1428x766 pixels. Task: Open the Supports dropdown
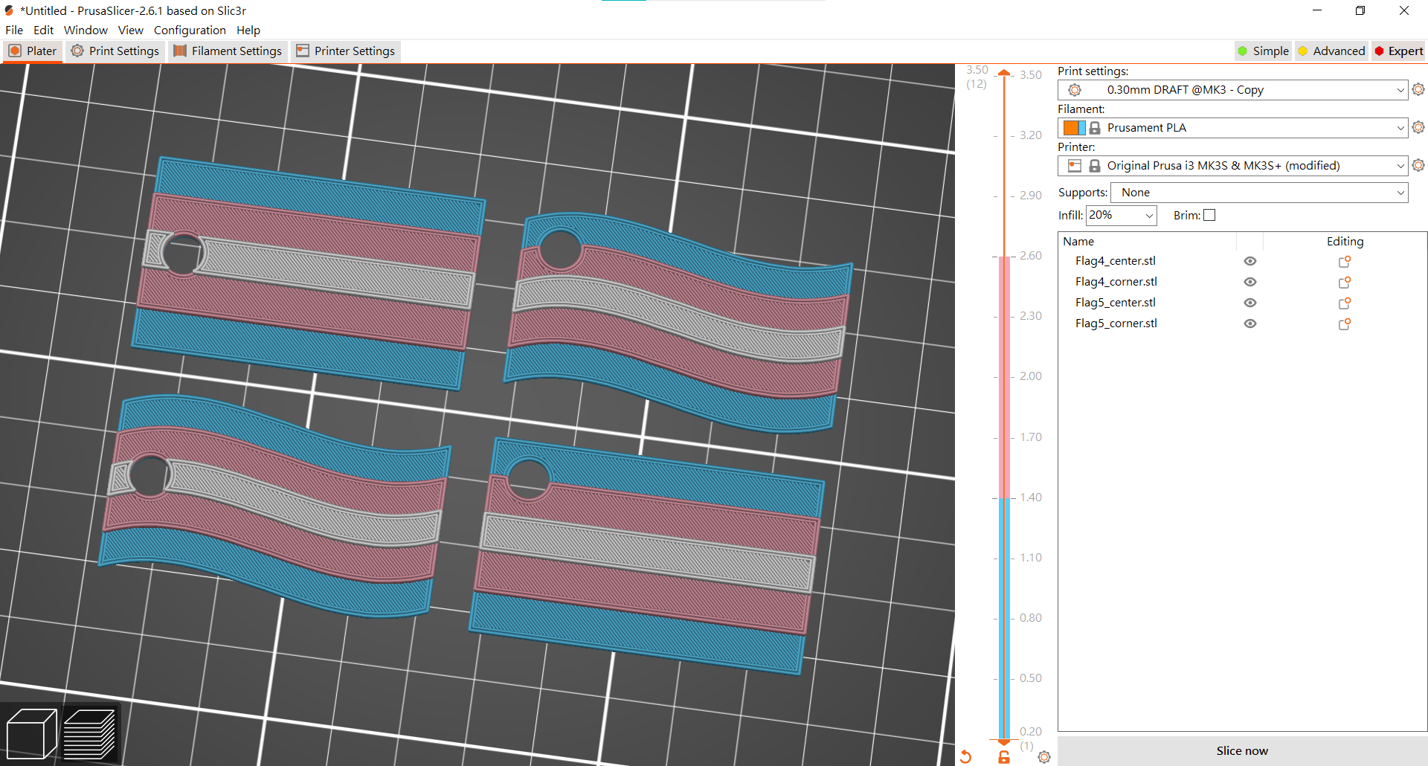1258,193
